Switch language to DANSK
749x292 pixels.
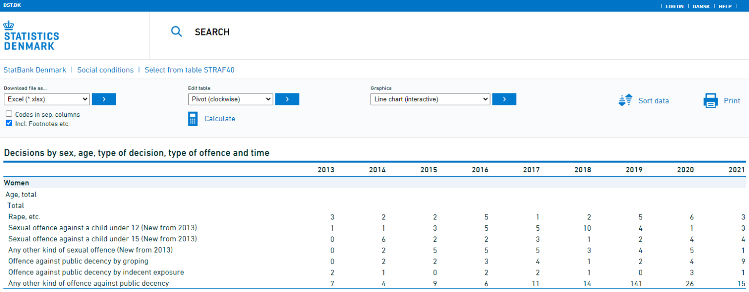point(701,6)
